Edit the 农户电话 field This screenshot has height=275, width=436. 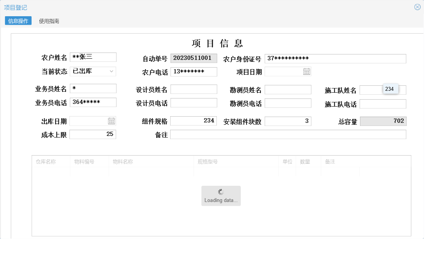(x=194, y=71)
